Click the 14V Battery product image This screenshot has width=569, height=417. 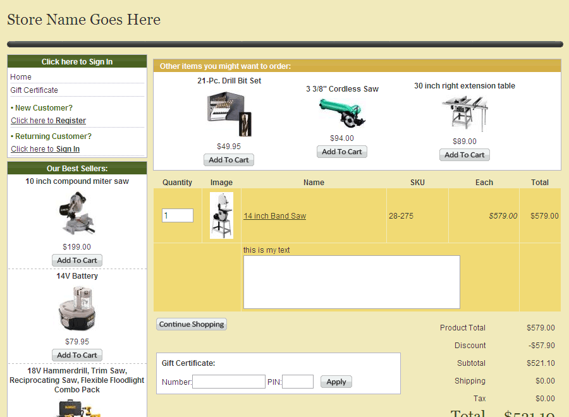(x=77, y=308)
